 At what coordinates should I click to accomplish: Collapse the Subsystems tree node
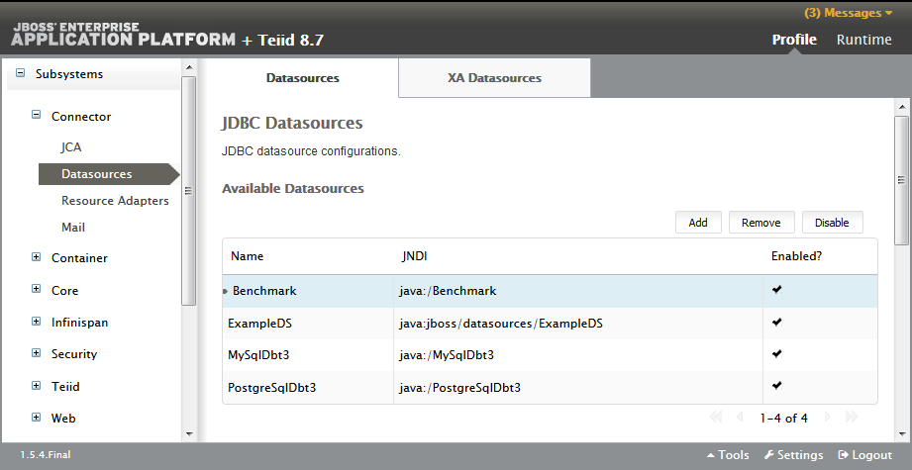(x=21, y=73)
